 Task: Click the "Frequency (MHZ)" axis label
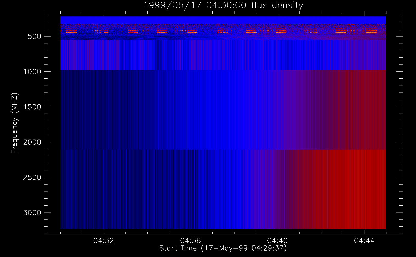pyautogui.click(x=15, y=123)
